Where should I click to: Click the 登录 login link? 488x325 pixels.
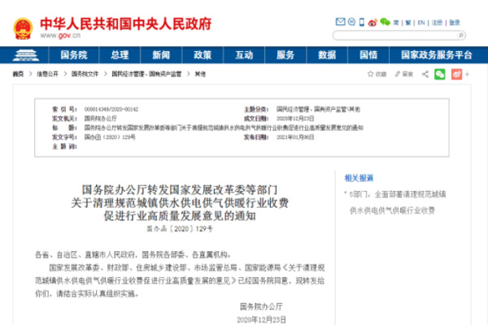coord(455,23)
